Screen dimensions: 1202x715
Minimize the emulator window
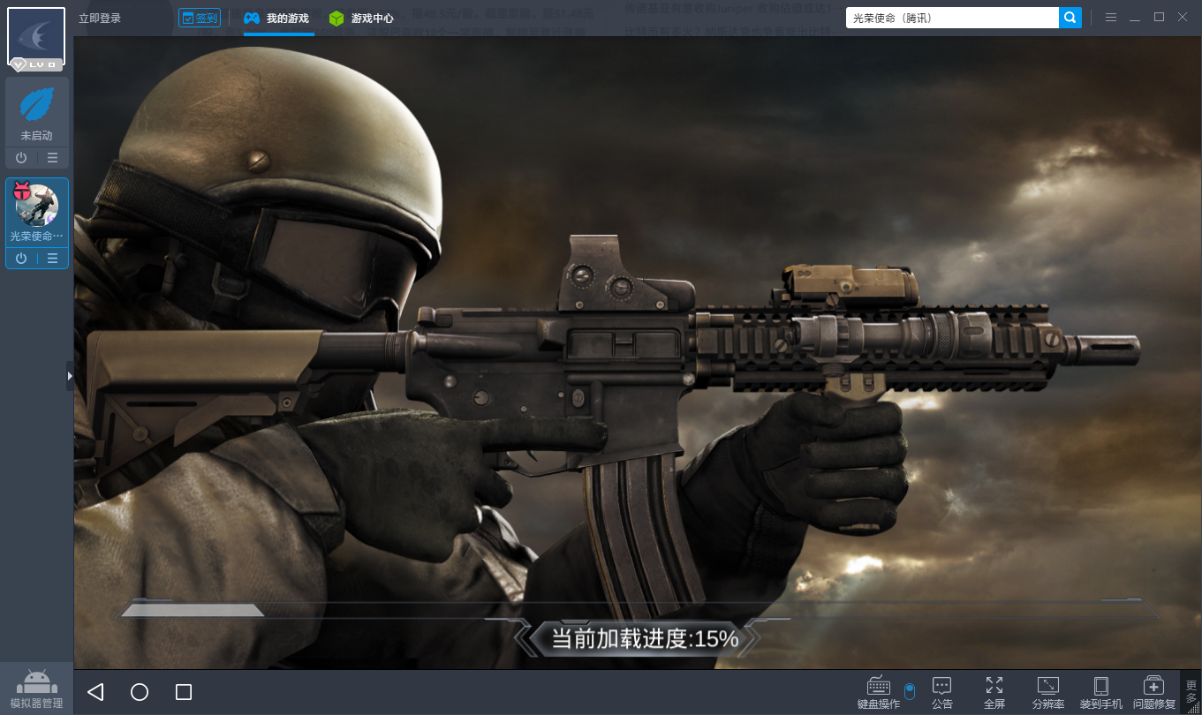(1135, 18)
